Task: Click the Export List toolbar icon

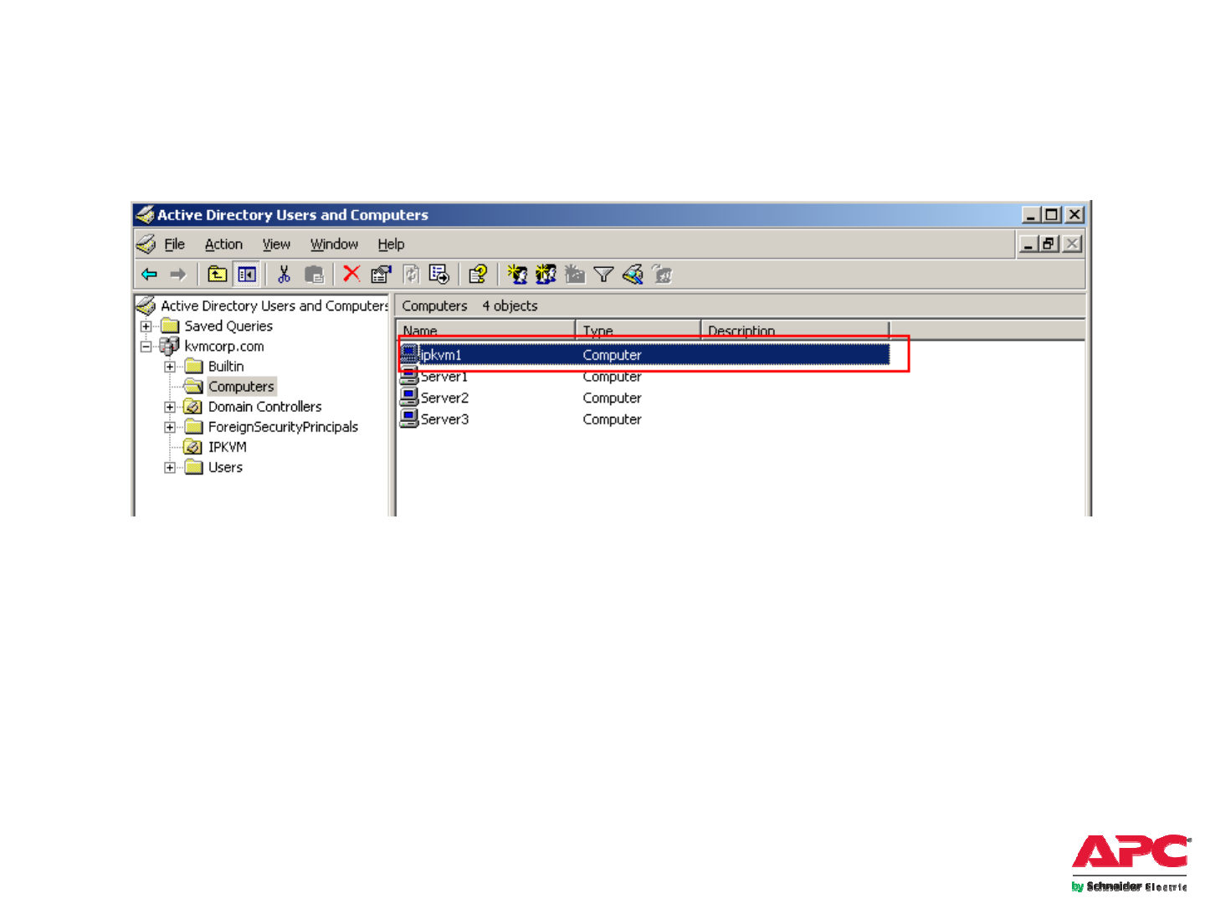Action: (438, 275)
